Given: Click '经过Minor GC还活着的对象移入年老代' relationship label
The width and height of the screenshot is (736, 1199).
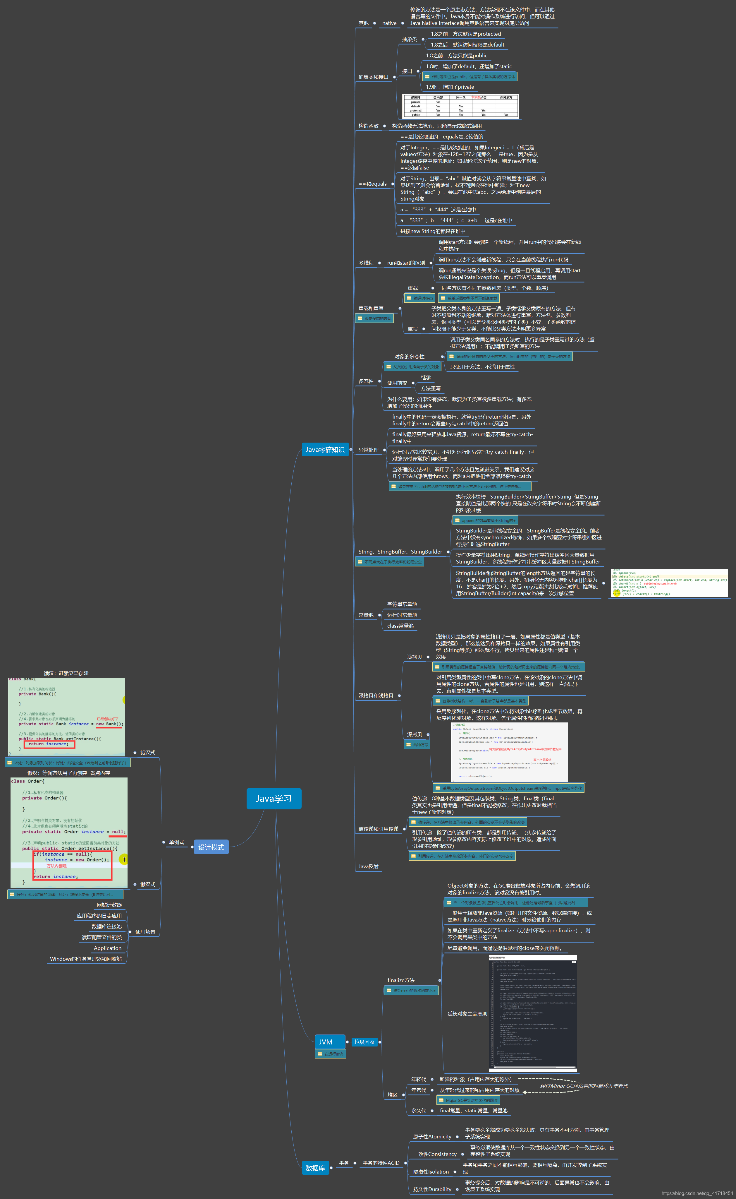Looking at the screenshot, I should [584, 1086].
